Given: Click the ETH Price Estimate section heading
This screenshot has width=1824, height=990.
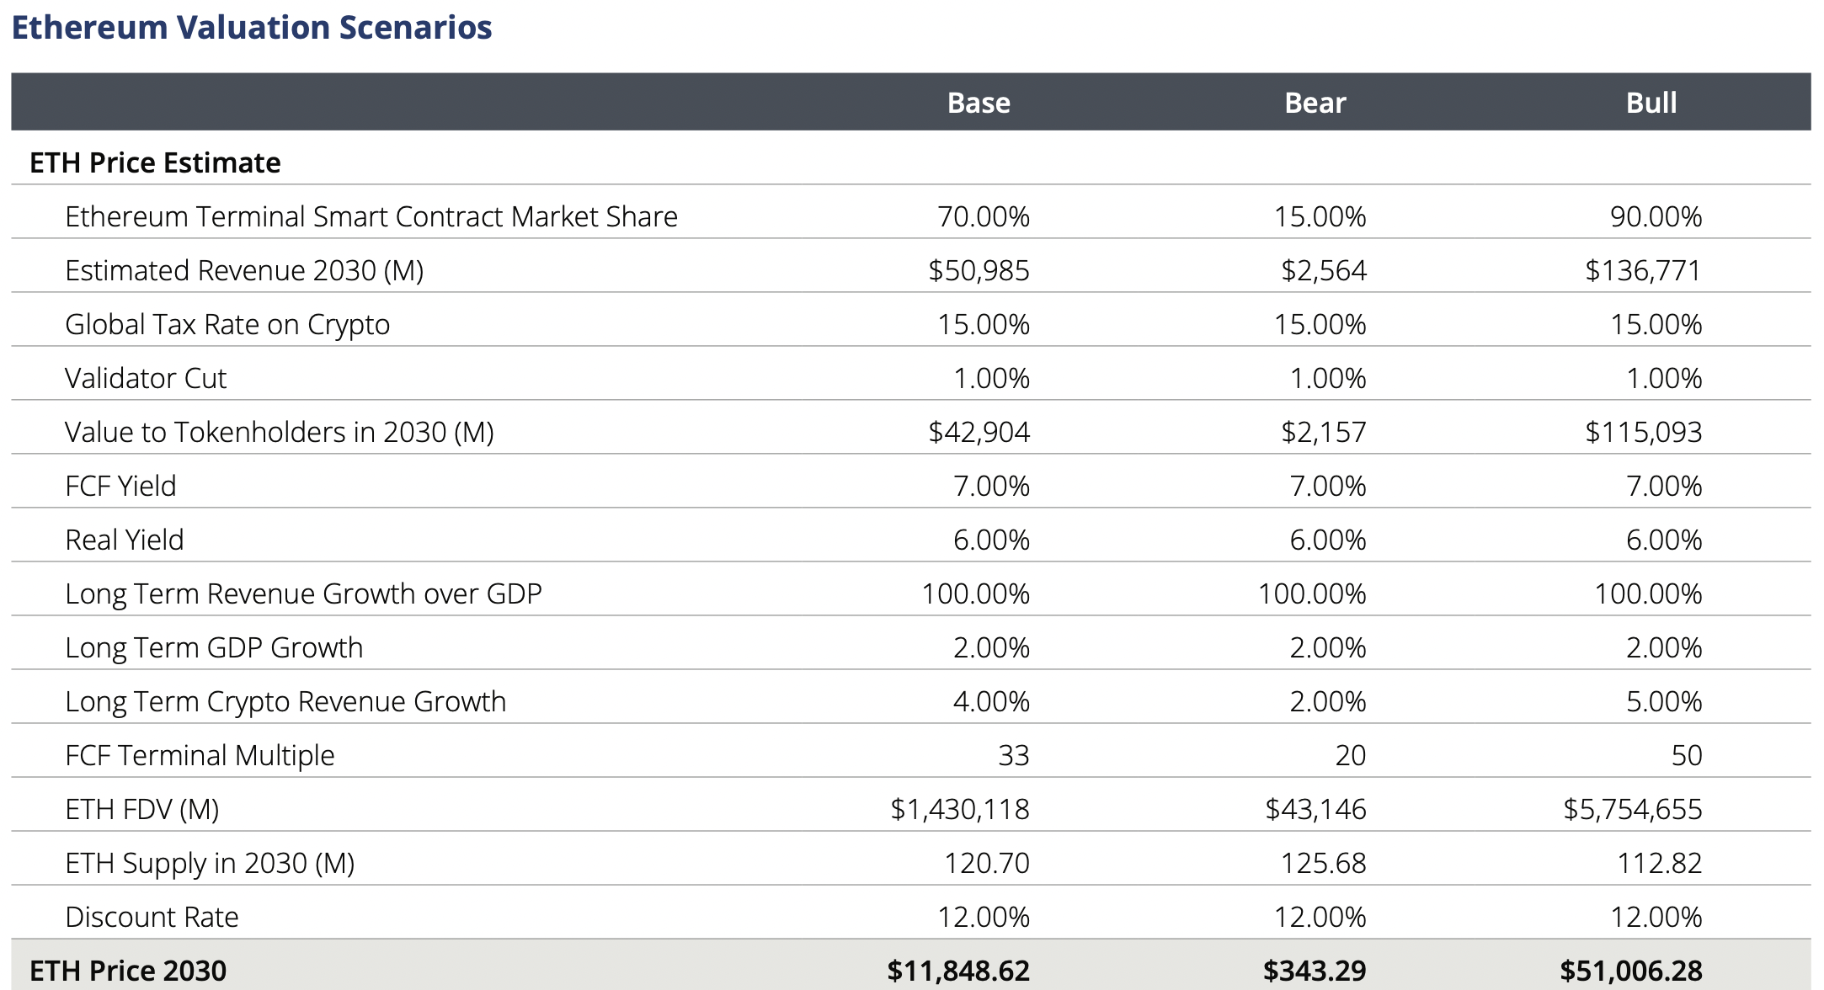Looking at the screenshot, I should (155, 162).
